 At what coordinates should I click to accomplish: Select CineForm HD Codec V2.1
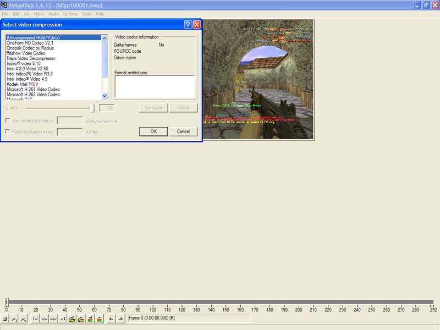click(x=53, y=43)
